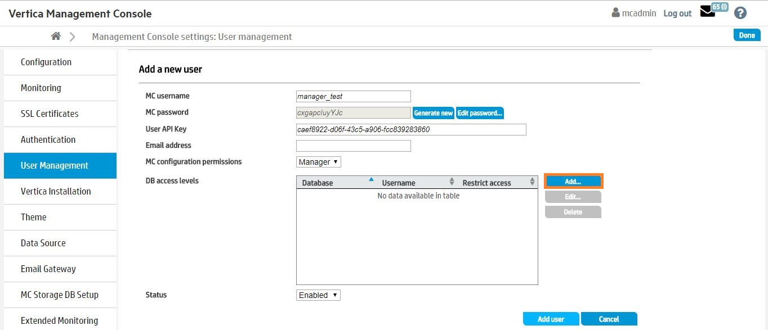
Task: Go to Email Gateway settings
Action: point(48,269)
